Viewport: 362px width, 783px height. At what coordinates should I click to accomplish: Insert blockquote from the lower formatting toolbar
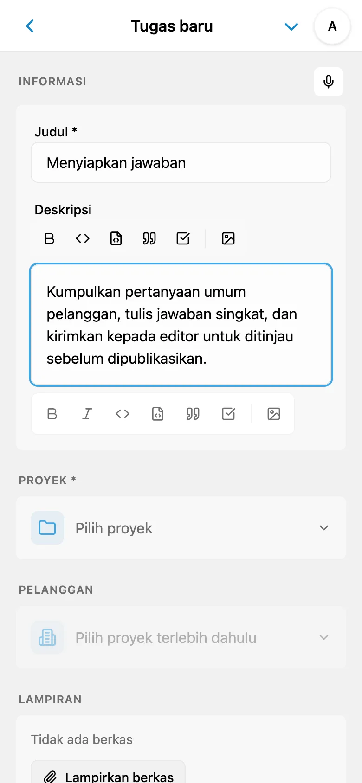pos(193,414)
